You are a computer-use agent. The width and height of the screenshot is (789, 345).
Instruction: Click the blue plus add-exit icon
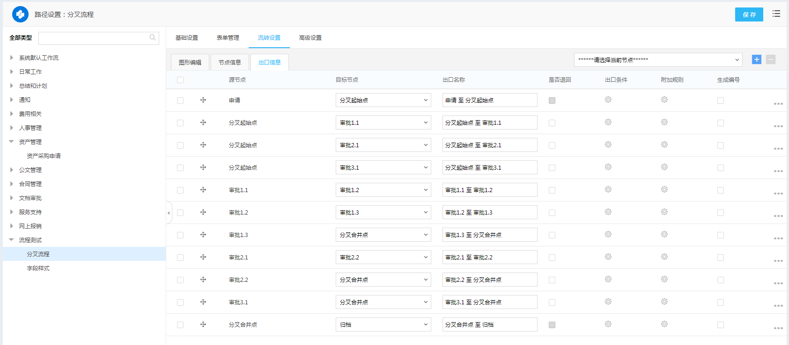click(x=756, y=59)
